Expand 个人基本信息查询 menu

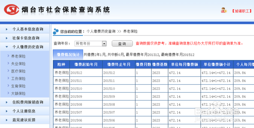coord(25,29)
